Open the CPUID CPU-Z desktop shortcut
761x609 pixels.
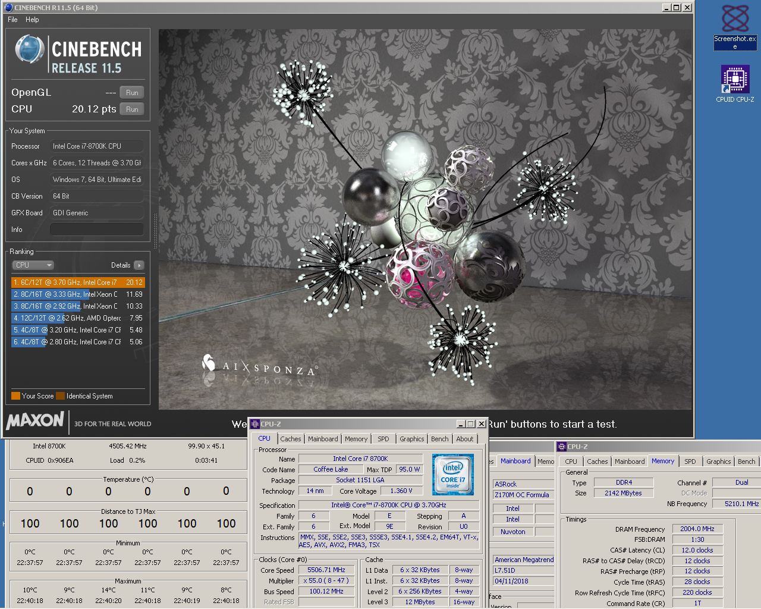pos(735,83)
